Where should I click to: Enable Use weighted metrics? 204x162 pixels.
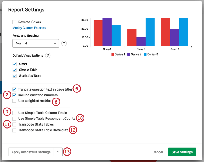point(15,101)
